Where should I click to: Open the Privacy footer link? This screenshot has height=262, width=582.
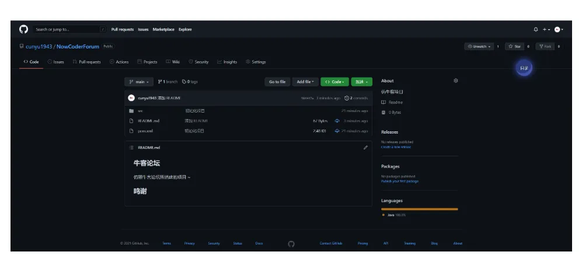pos(189,243)
